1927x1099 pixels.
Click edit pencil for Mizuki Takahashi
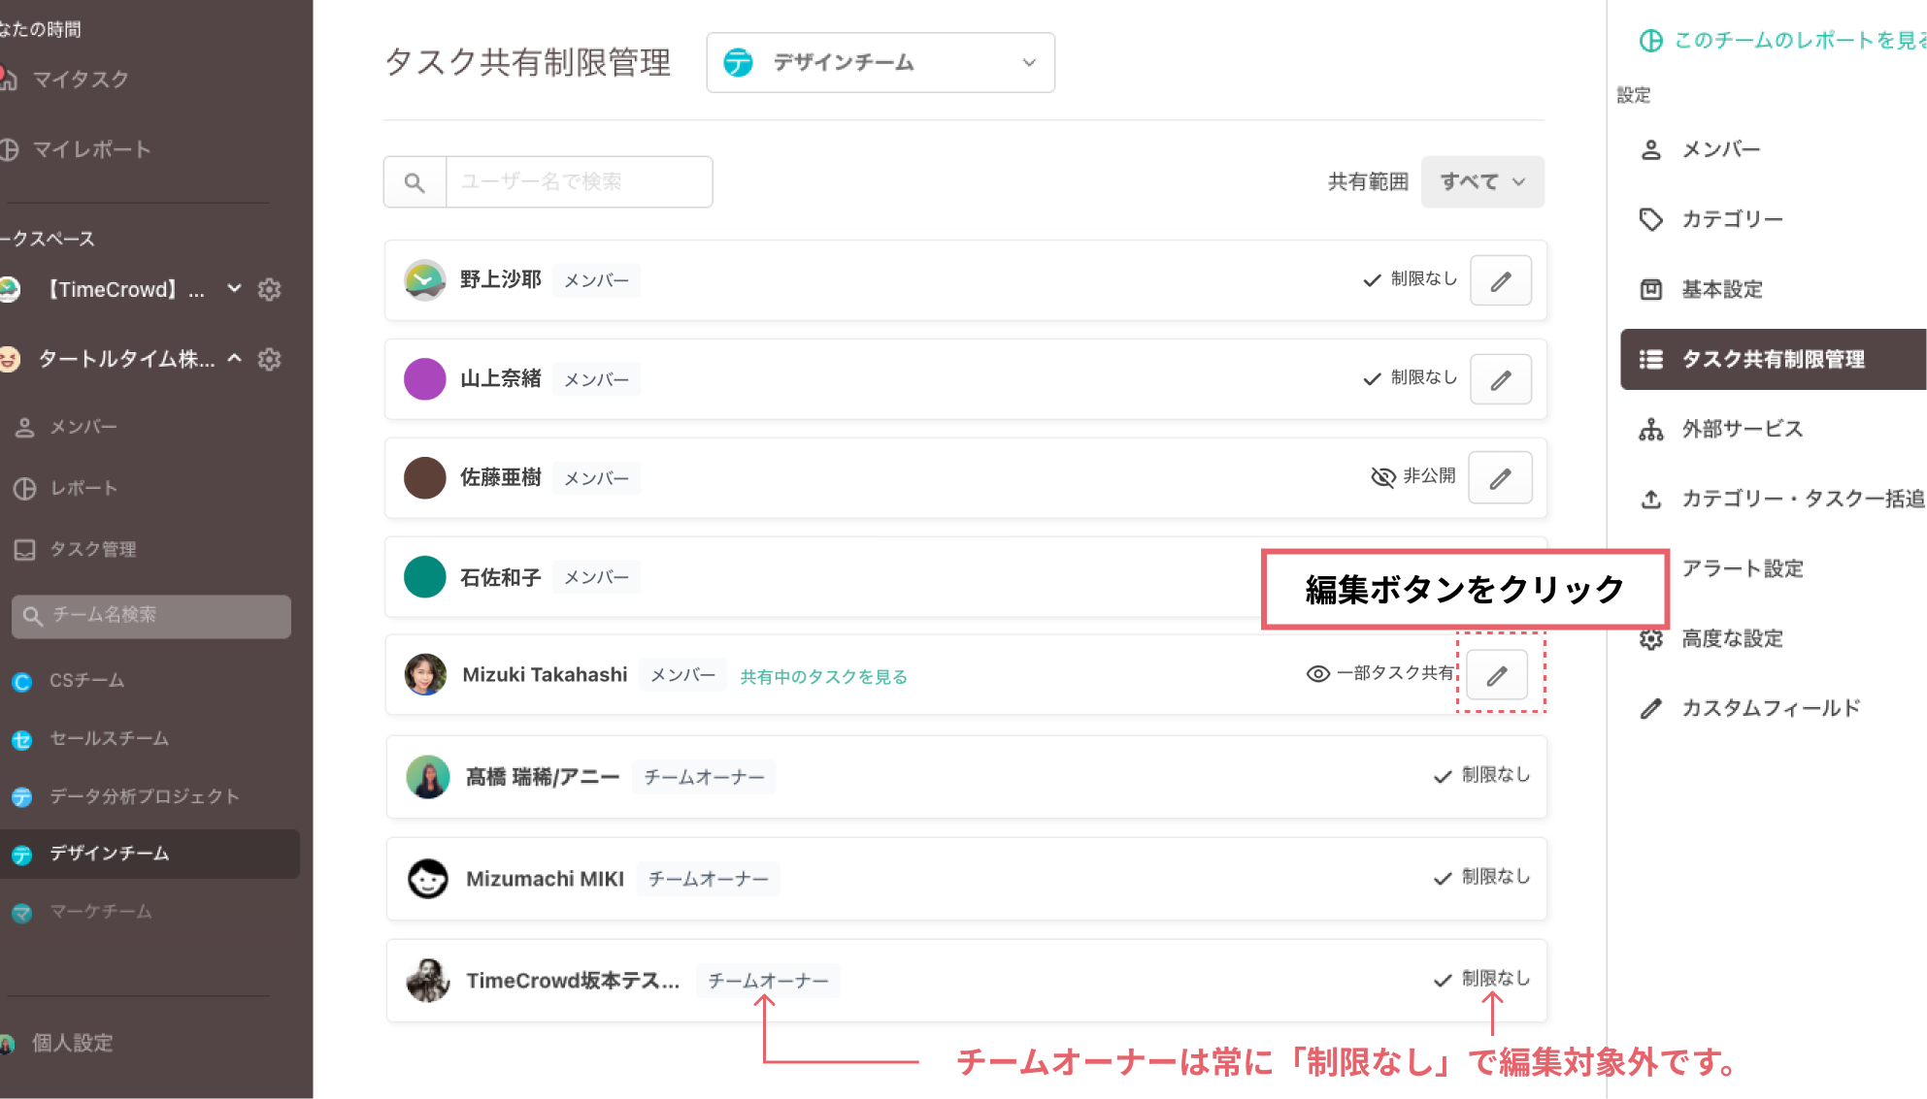[x=1496, y=675]
